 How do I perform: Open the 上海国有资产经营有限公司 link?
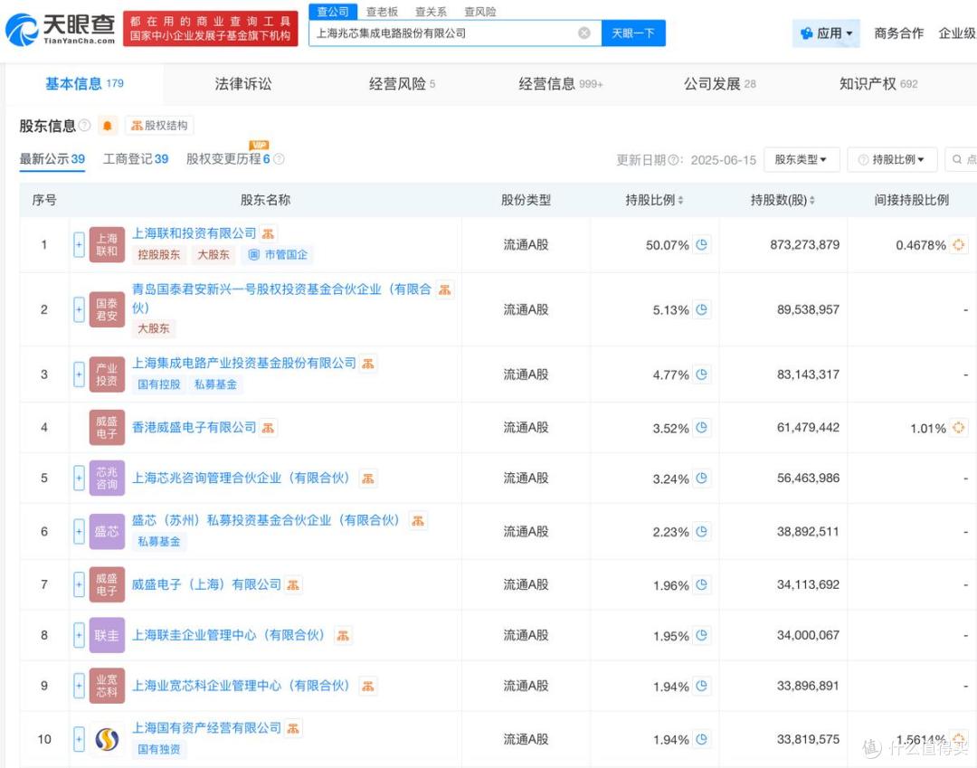coord(206,728)
